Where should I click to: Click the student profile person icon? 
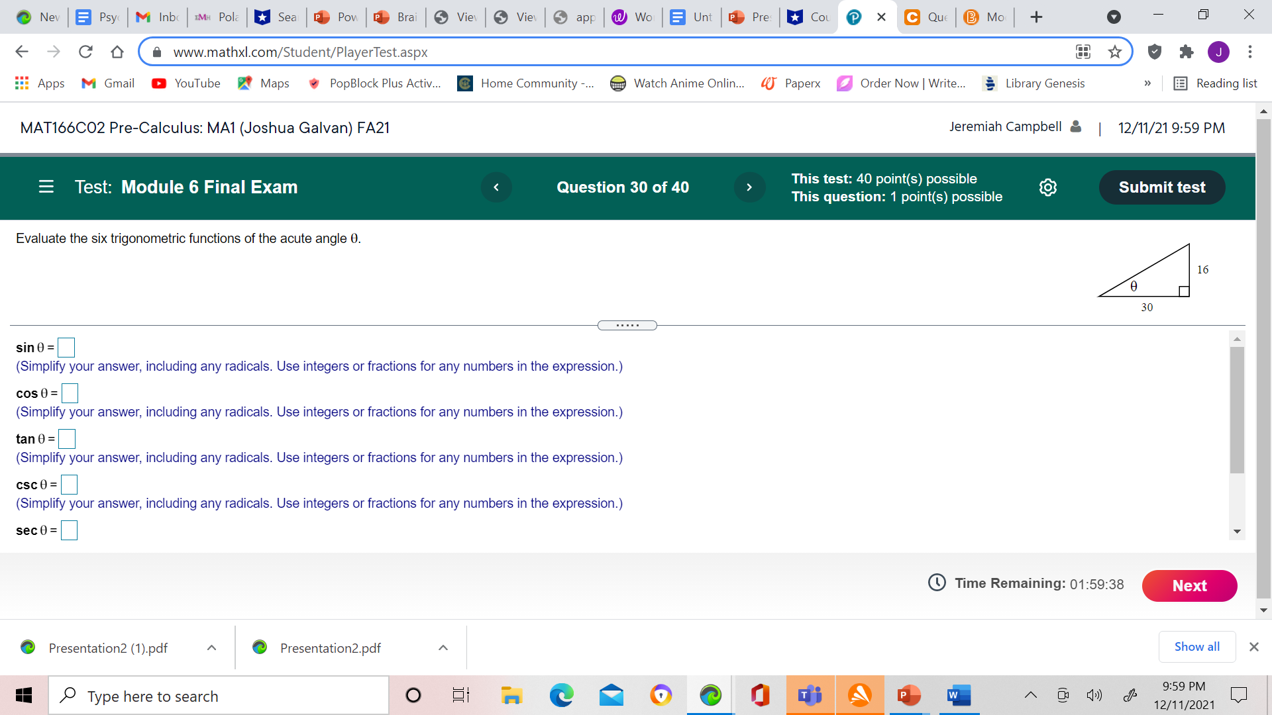[x=1075, y=126]
